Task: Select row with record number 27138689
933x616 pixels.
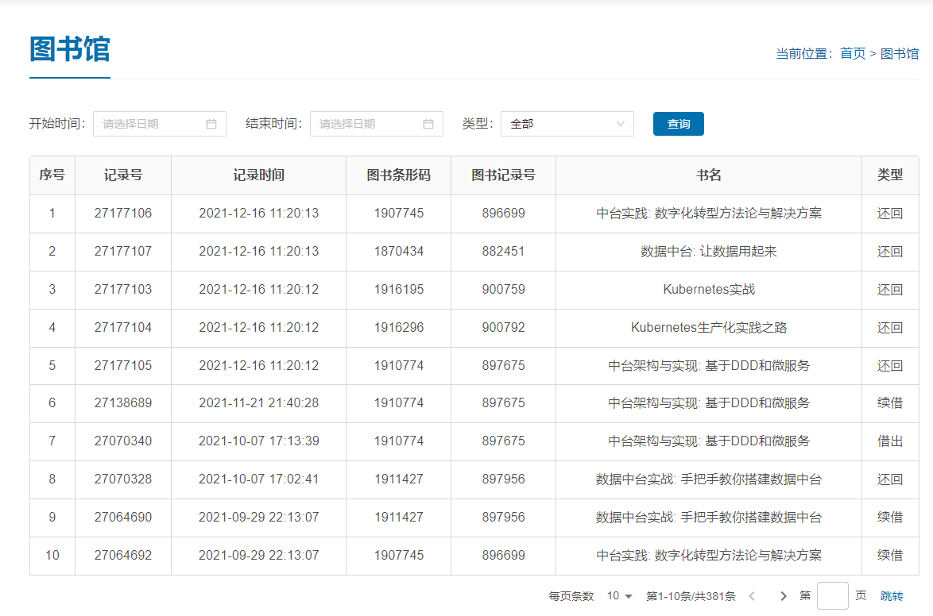Action: pos(123,403)
